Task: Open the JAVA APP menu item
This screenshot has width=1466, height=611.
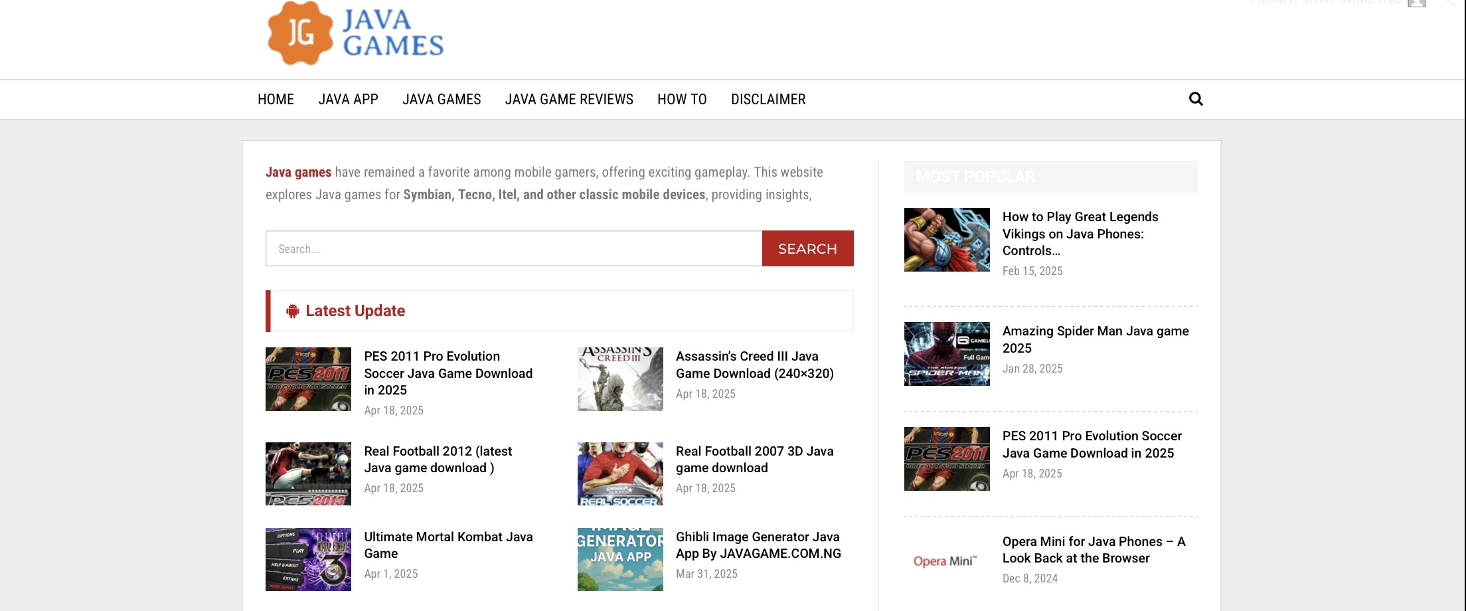Action: click(x=348, y=99)
